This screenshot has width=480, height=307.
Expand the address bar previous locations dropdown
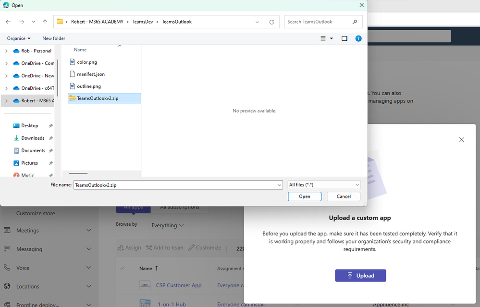coord(257,22)
